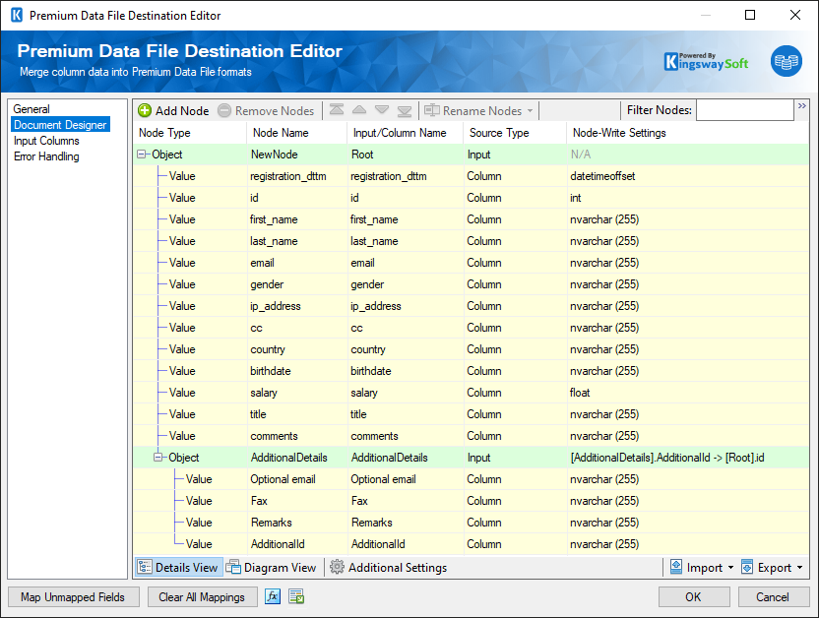Click the first_name node name cell
The image size is (819, 618).
click(296, 219)
